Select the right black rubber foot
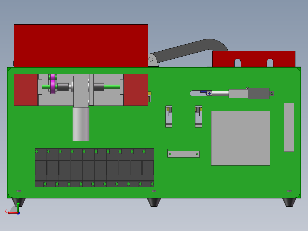The image size is (308, 231). point(289,202)
